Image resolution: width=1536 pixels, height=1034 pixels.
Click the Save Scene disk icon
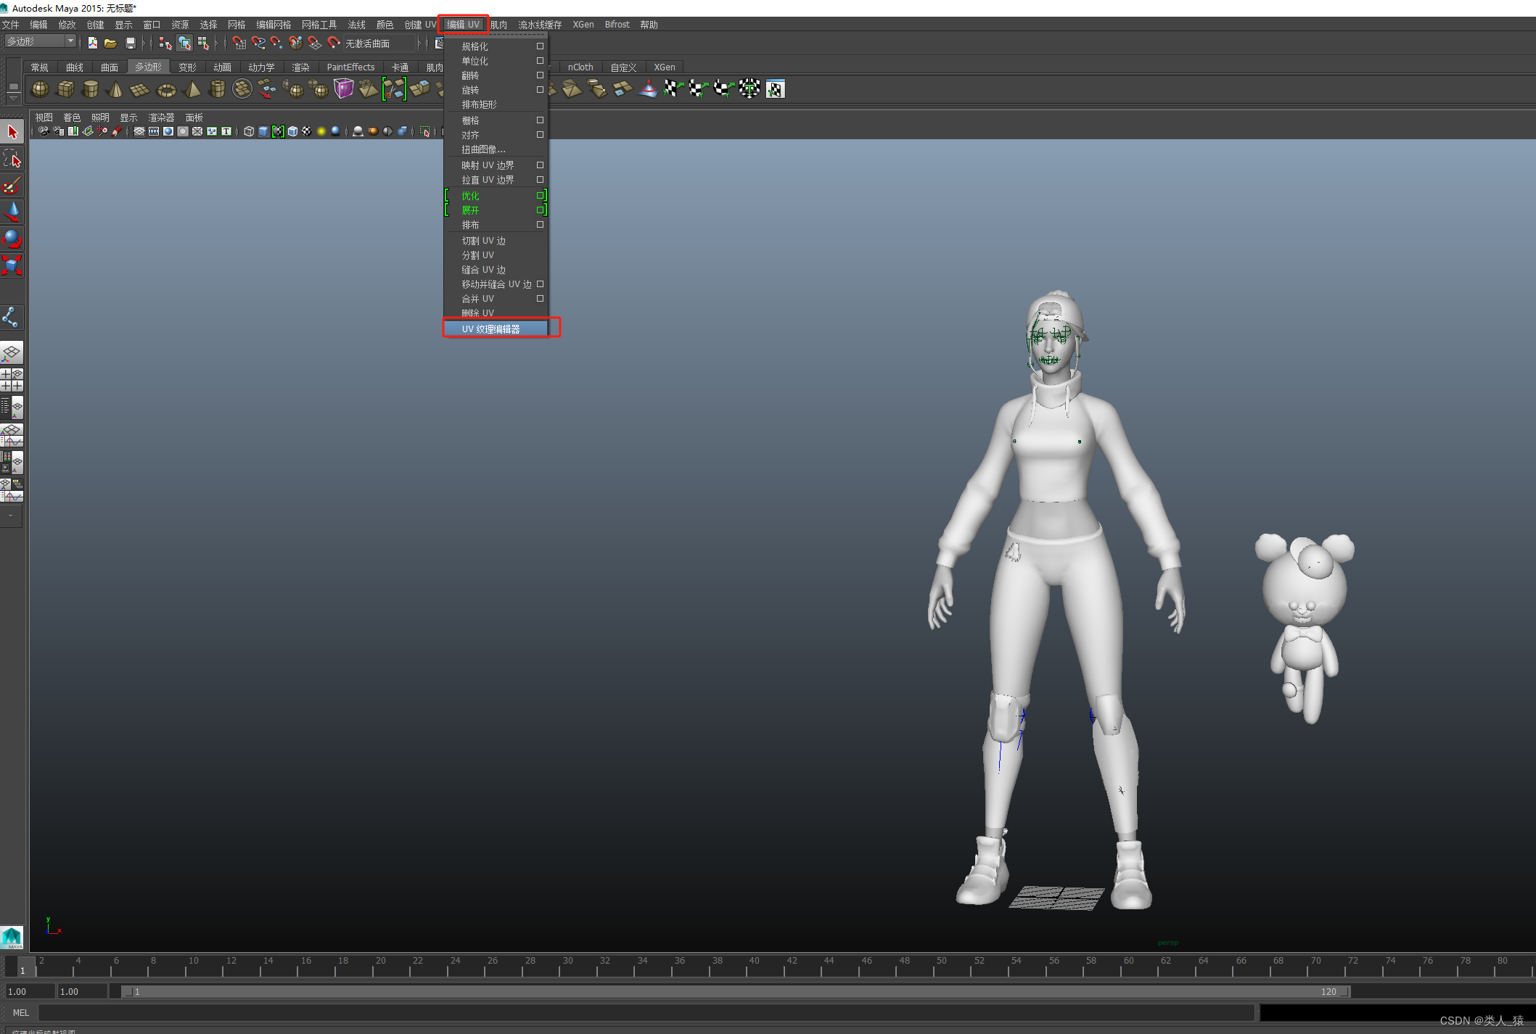point(131,44)
